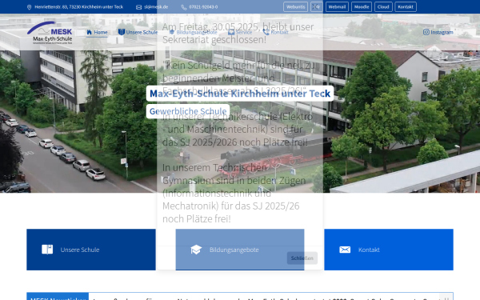The image size is (480, 300).
Task: Open the dark blue Unsere Schule tile
Action: click(91, 250)
